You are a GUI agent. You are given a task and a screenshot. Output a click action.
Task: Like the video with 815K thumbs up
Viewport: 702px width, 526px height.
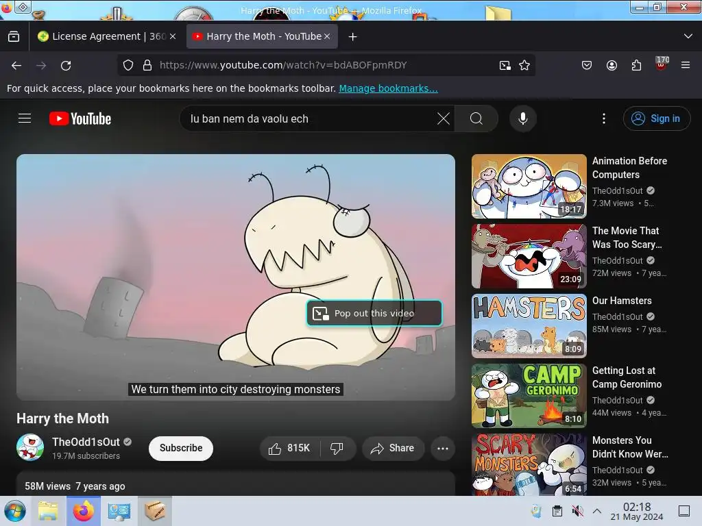pyautogui.click(x=290, y=448)
